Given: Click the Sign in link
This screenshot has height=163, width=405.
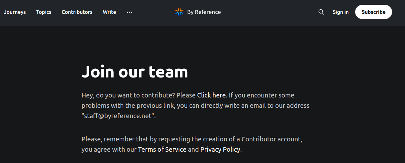Looking at the screenshot, I should click(x=341, y=12).
